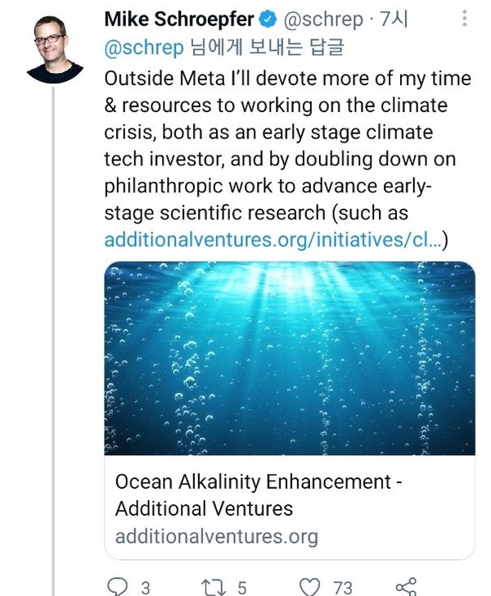The width and height of the screenshot is (491, 596).
Task: Open the three-dot more options menu
Action: [464, 19]
